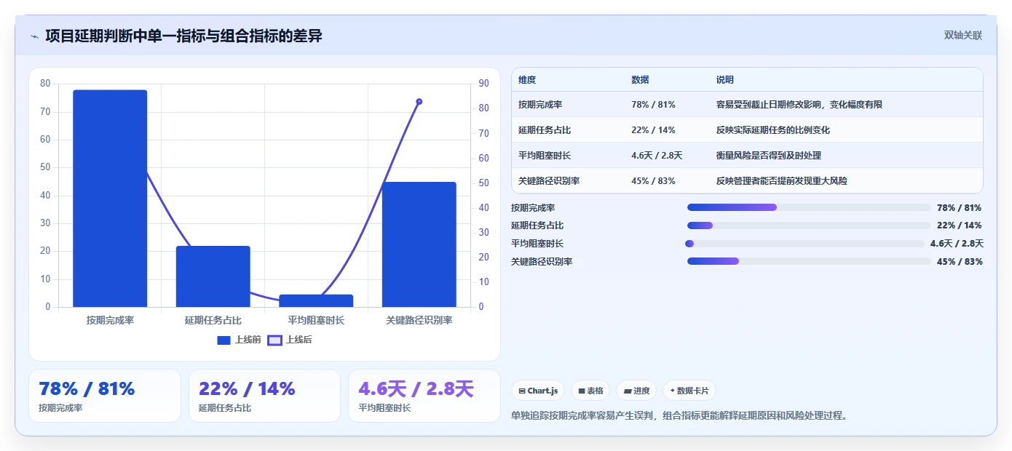Click the footer note starting 单独追踪按期完成率
Viewport: 1012px width, 451px height.
pos(680,416)
